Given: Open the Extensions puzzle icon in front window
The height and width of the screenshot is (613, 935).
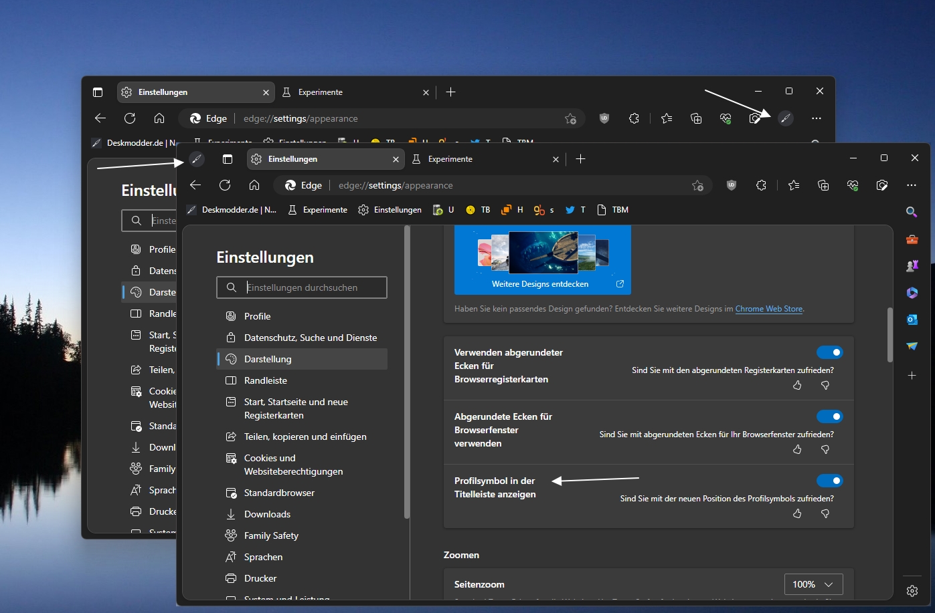Looking at the screenshot, I should click(761, 185).
